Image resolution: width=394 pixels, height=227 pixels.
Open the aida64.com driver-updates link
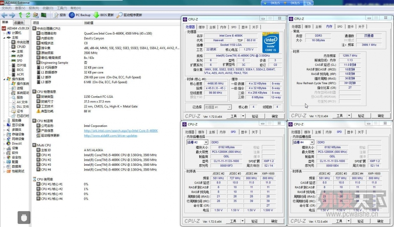point(110,135)
